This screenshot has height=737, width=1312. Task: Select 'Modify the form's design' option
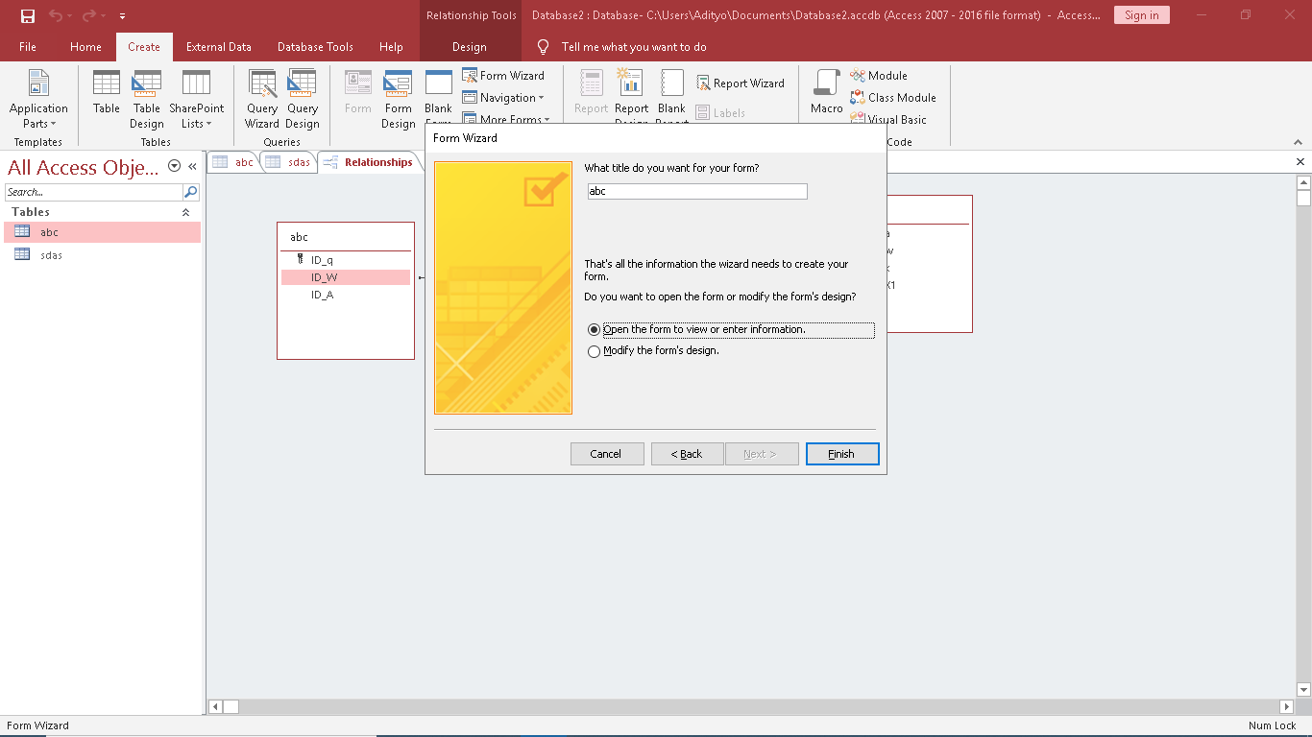(595, 351)
